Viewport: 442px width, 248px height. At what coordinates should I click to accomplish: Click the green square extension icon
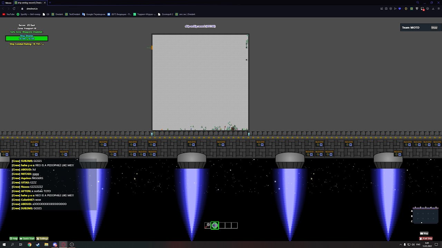coord(412,9)
